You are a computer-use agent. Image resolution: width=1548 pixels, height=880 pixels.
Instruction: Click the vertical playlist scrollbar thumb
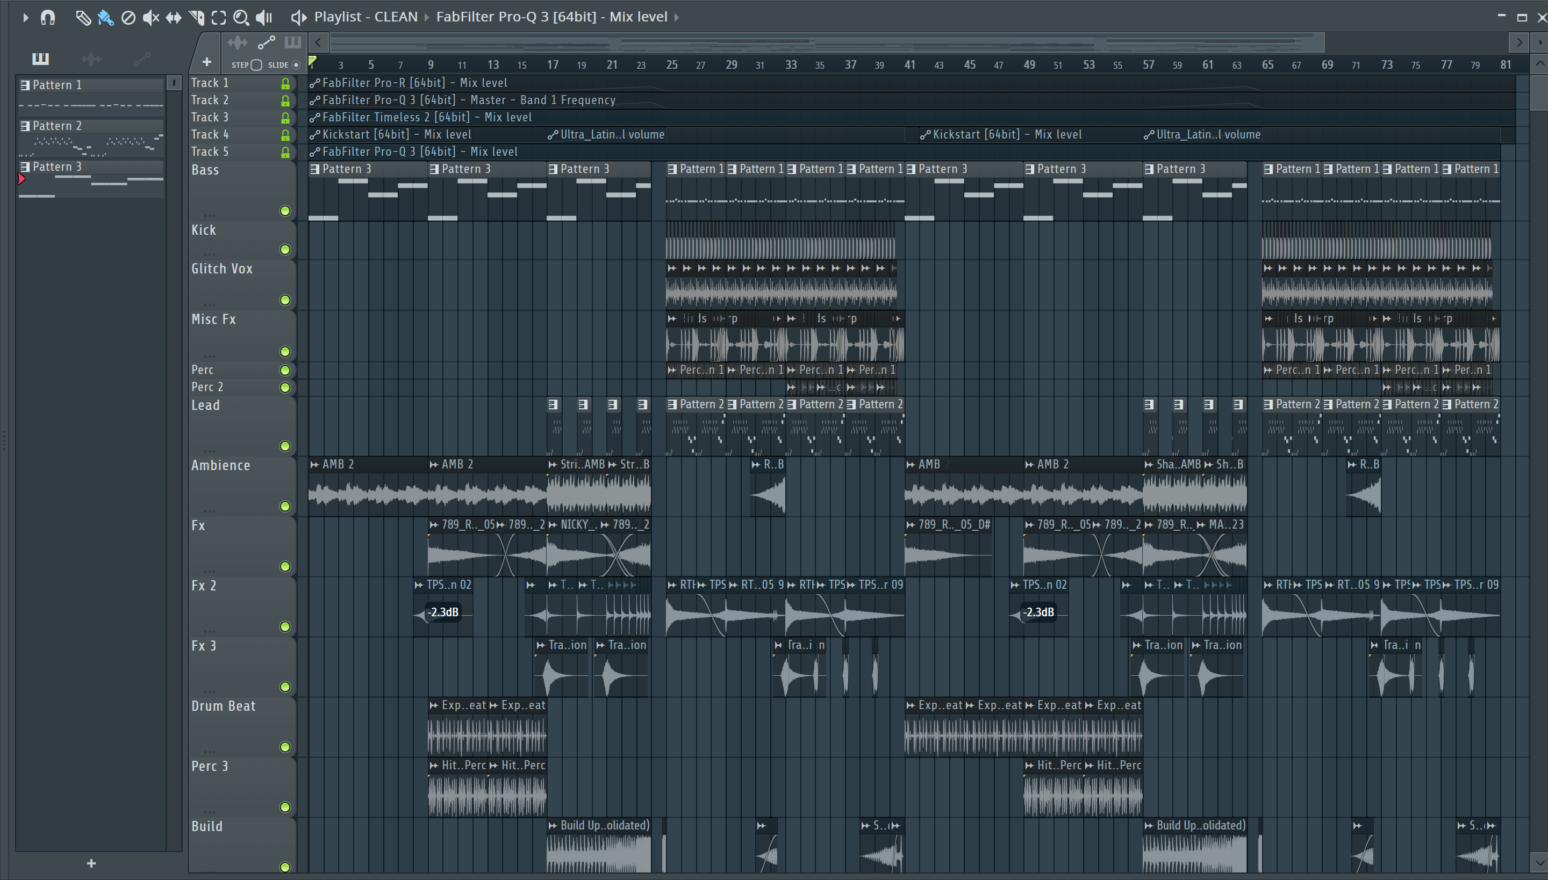tap(1539, 92)
